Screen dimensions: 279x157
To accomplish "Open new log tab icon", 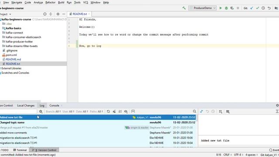I will (133, 112).
